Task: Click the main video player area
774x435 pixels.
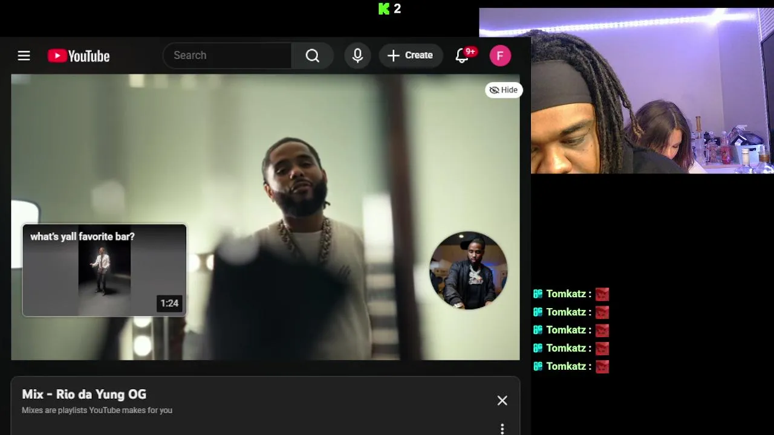Action: click(265, 217)
